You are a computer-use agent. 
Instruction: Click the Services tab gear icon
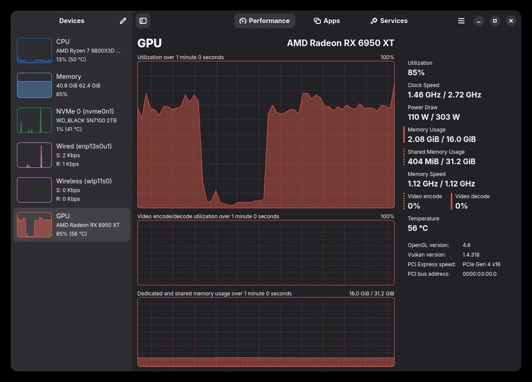point(374,21)
